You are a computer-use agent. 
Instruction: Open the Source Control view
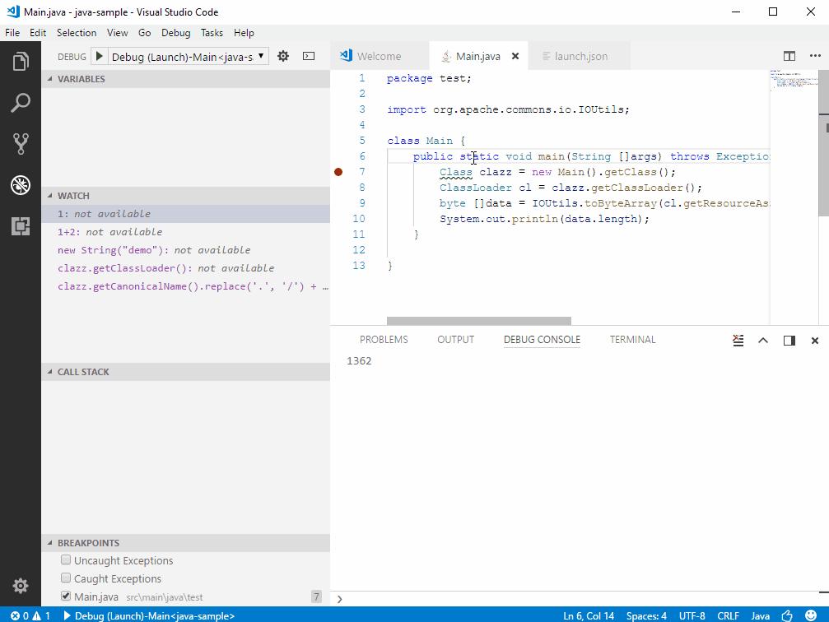point(21,144)
